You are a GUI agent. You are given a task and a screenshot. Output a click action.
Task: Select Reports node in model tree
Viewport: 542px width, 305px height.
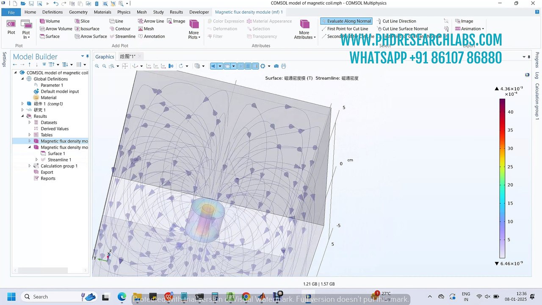(x=48, y=178)
